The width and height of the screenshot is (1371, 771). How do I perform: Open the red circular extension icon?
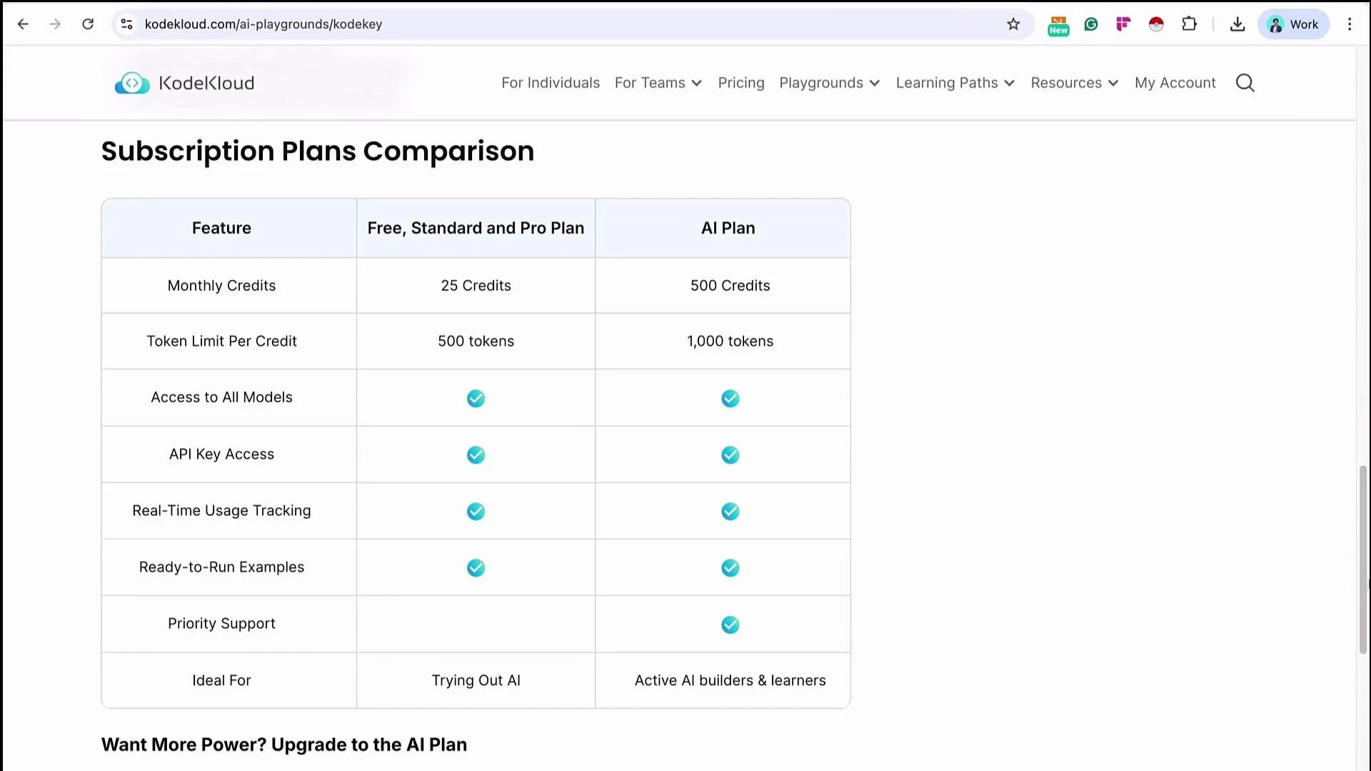click(x=1156, y=24)
